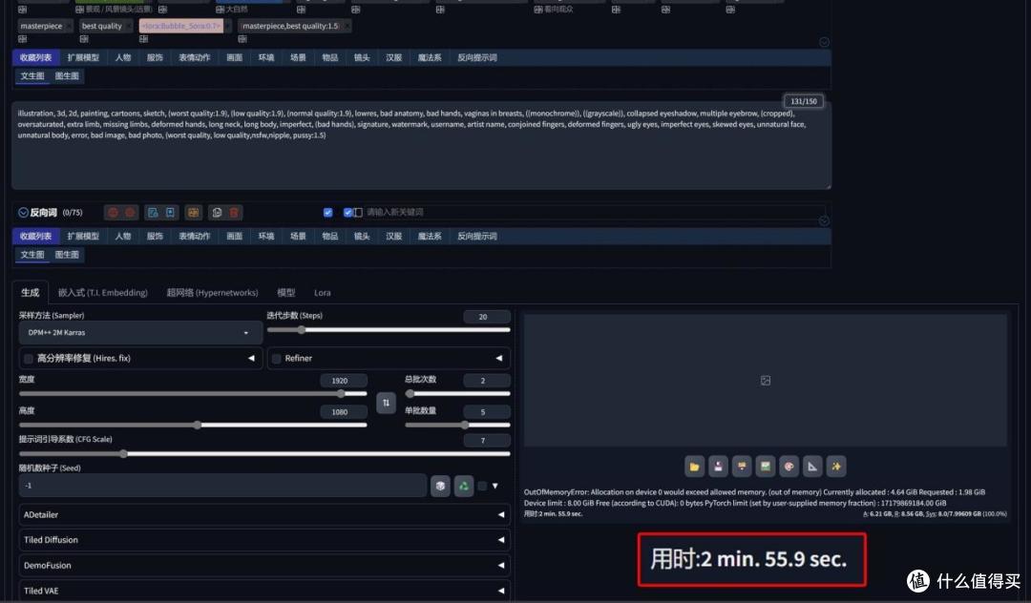Expand the DemoFusion section

(x=265, y=566)
